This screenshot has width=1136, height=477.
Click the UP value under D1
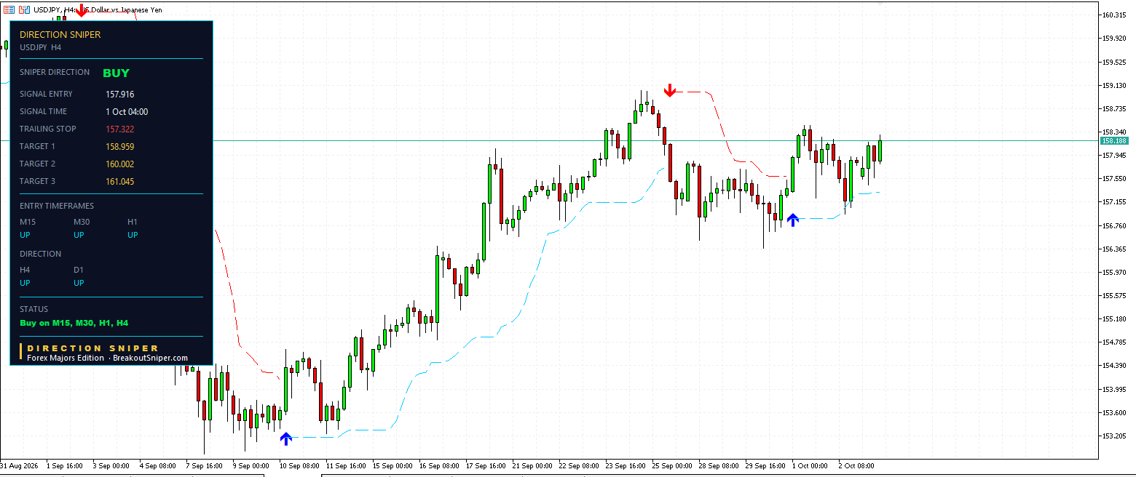[79, 283]
